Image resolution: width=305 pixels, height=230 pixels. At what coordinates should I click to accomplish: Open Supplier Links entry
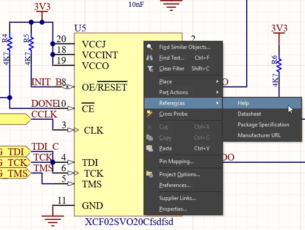[183, 198]
